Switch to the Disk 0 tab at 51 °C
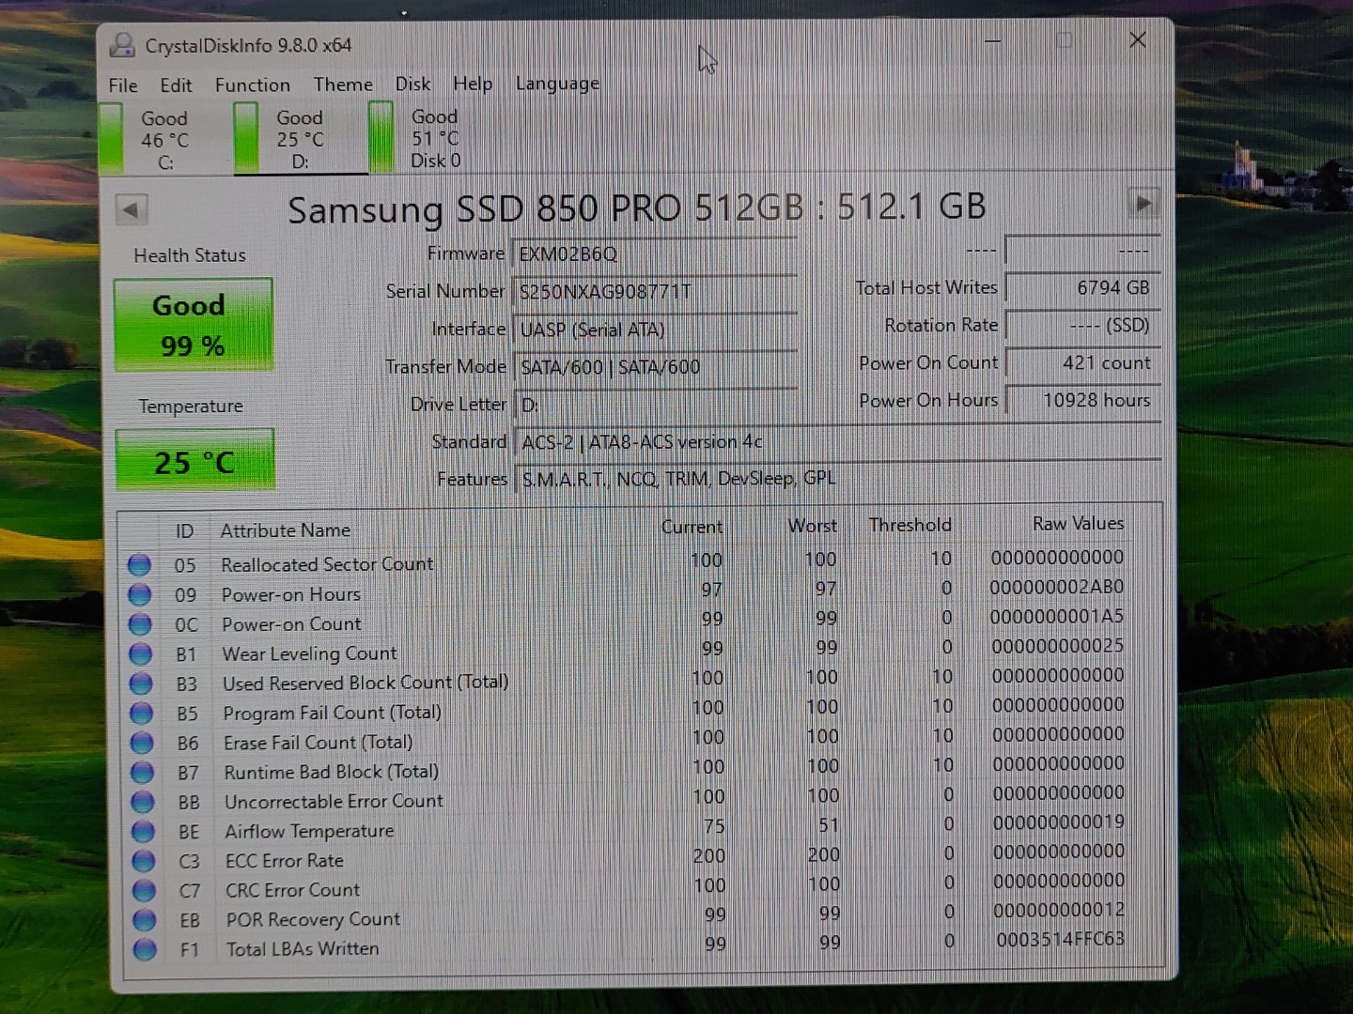 point(435,138)
